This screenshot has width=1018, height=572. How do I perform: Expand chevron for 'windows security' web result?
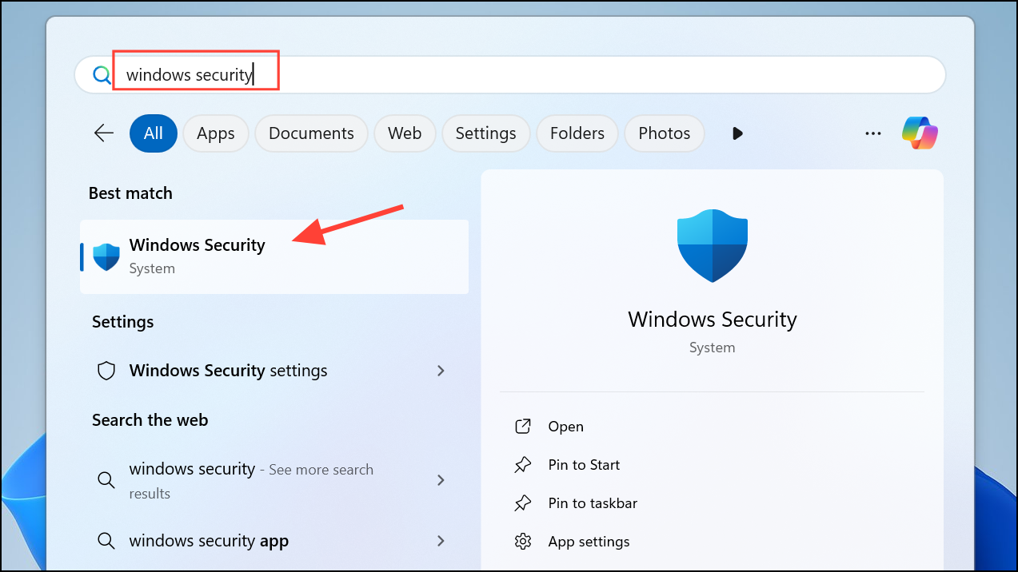[441, 480]
